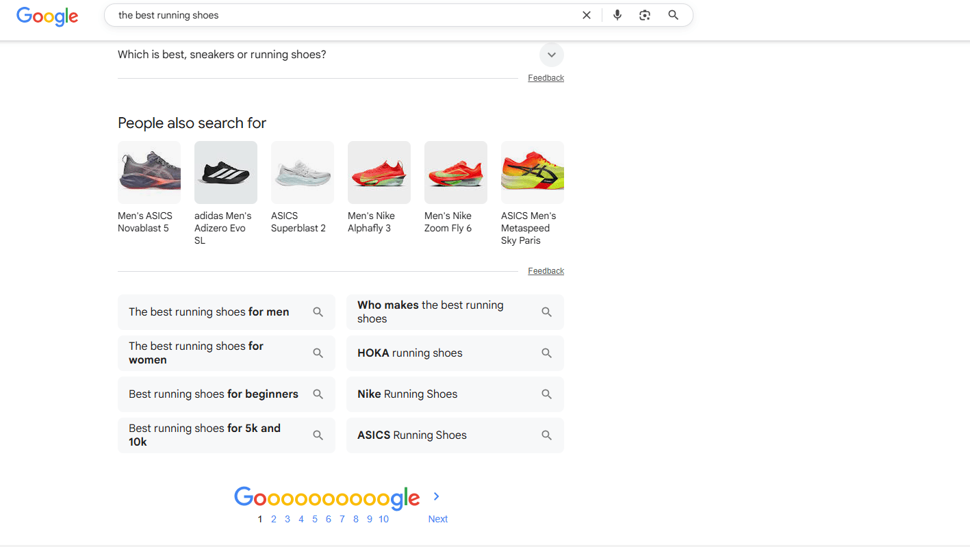Open ASICS Men's Metaspeed Sky Paris image
The width and height of the screenshot is (970, 547).
coord(533,173)
